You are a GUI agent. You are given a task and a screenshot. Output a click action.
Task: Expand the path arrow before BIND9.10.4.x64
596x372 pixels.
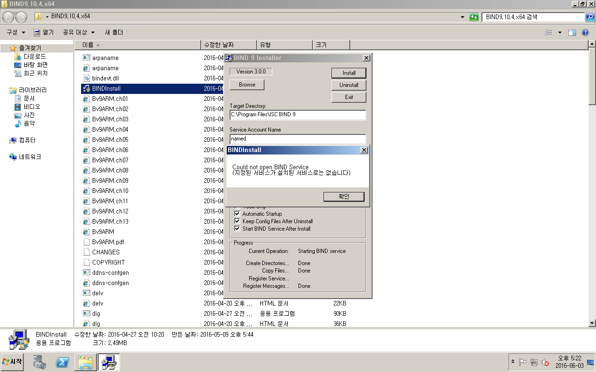[47, 17]
